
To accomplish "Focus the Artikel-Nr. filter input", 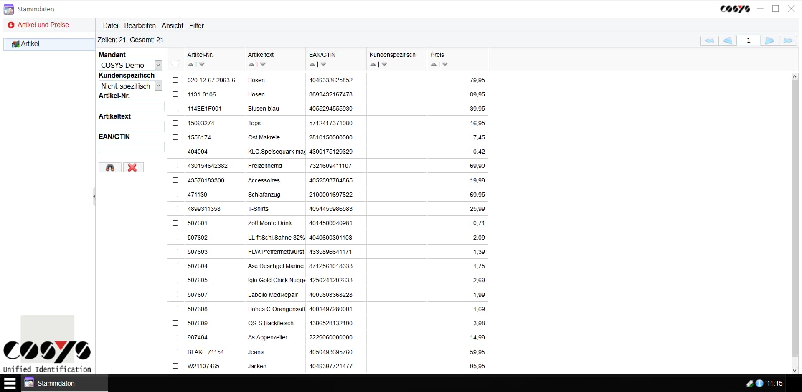I will pyautogui.click(x=131, y=106).
